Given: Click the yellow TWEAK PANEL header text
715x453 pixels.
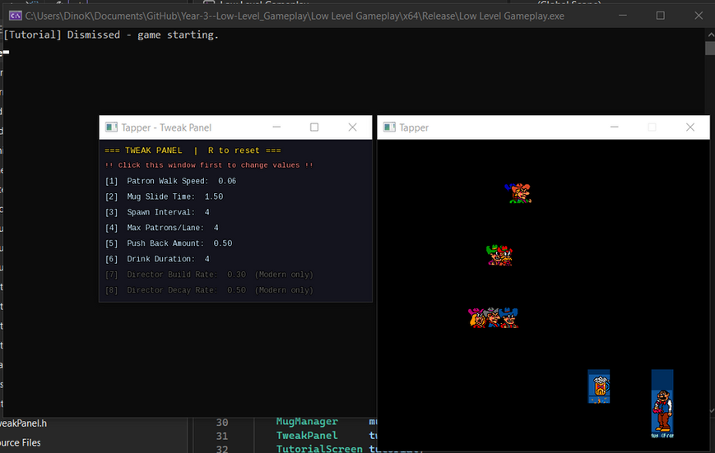Looking at the screenshot, I should coord(193,150).
